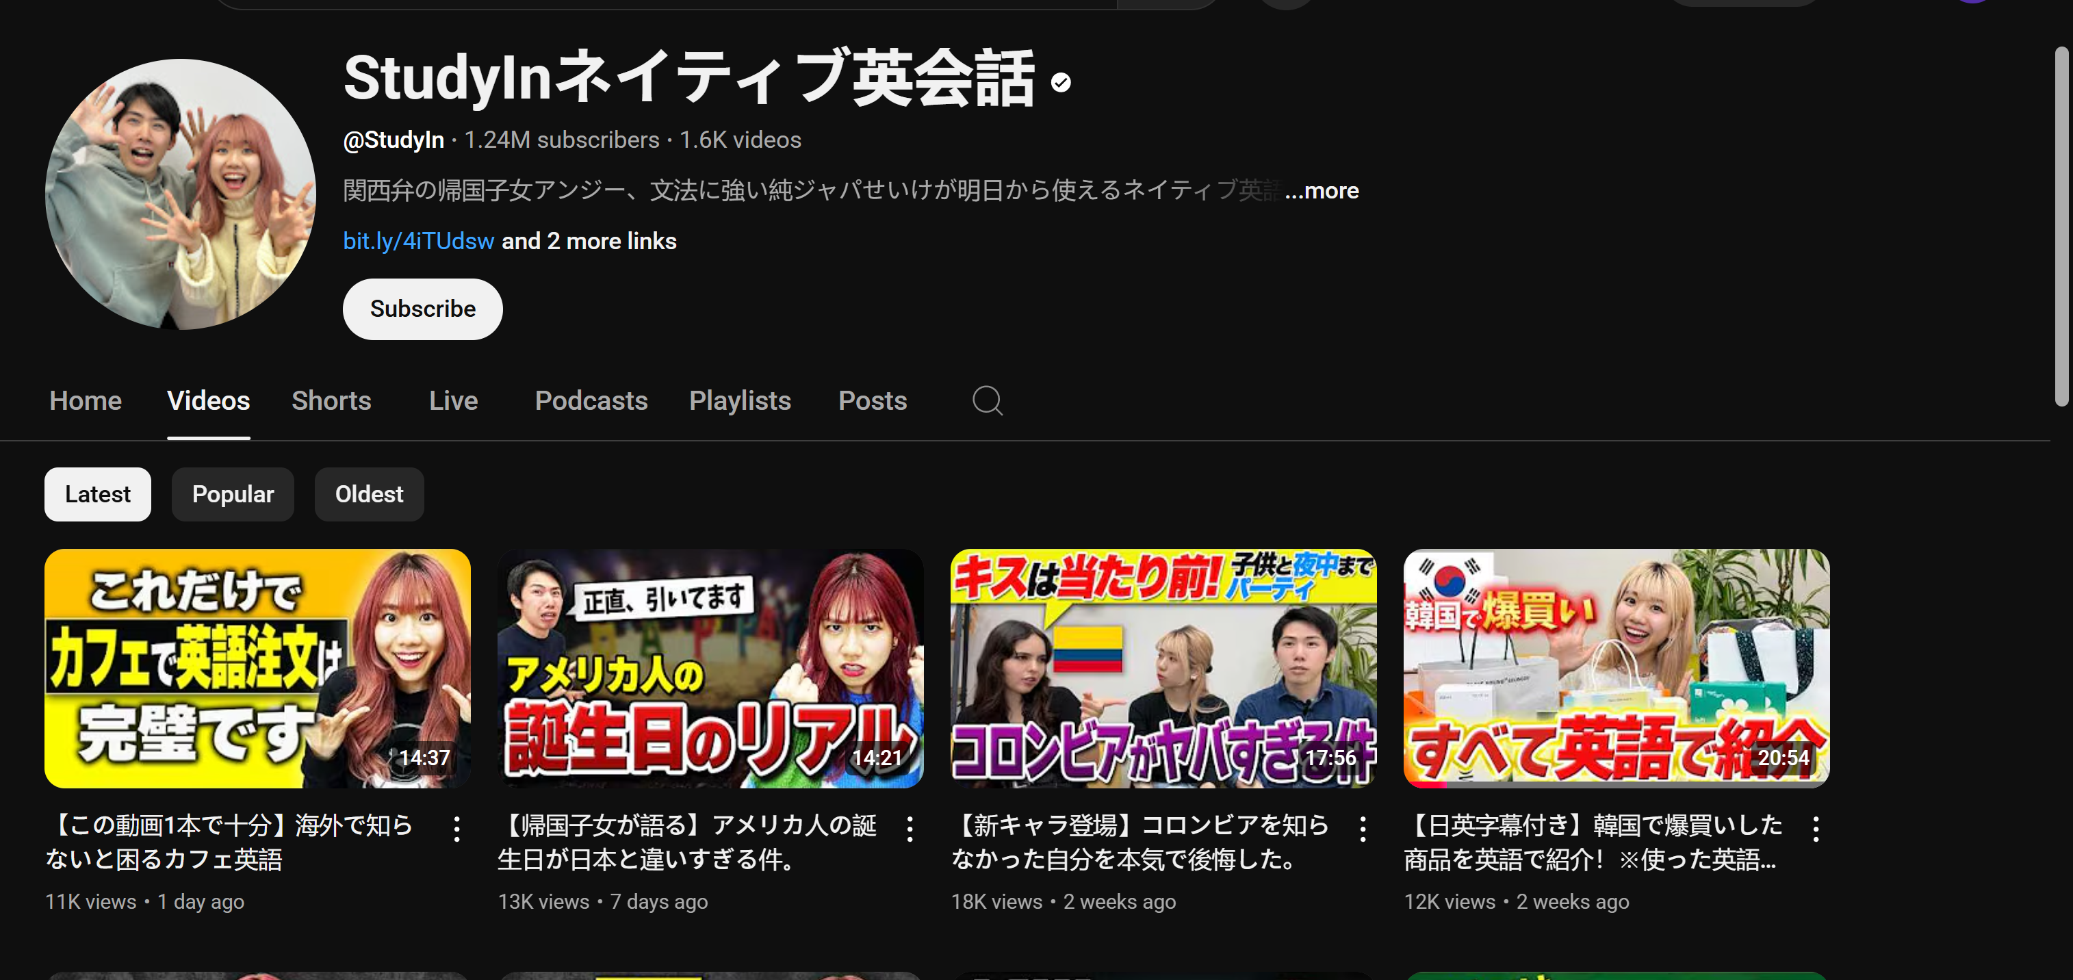Click the Subscribe button
The image size is (2073, 980).
coord(422,309)
